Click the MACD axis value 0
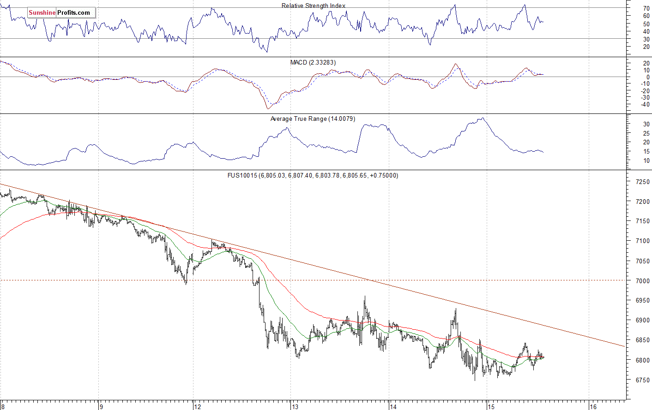Image resolution: width=652 pixels, height=410 pixels. (648, 77)
